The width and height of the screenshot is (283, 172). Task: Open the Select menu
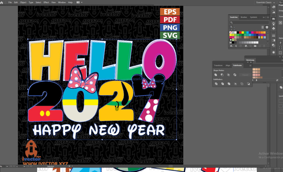[38, 2]
